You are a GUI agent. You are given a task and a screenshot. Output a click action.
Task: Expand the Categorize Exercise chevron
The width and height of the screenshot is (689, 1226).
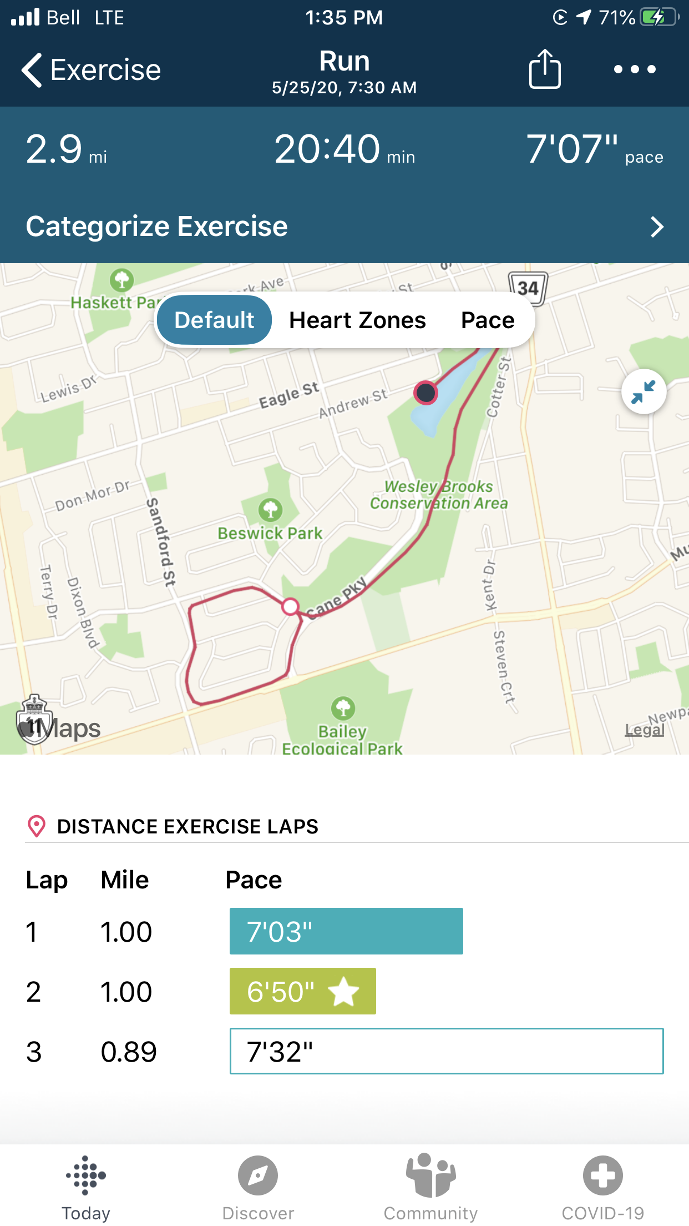[x=657, y=227]
